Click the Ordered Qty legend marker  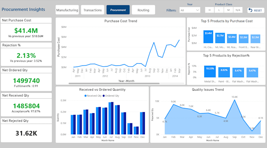tap(104, 96)
